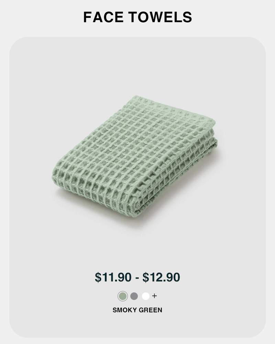Show more swatches beside the white circle
The width and height of the screenshot is (275, 344).
154,296
